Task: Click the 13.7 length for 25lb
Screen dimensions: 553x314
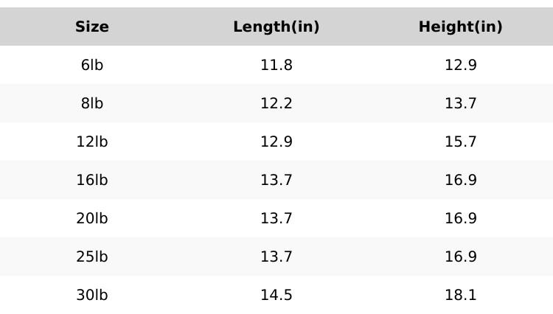Action: pos(276,257)
